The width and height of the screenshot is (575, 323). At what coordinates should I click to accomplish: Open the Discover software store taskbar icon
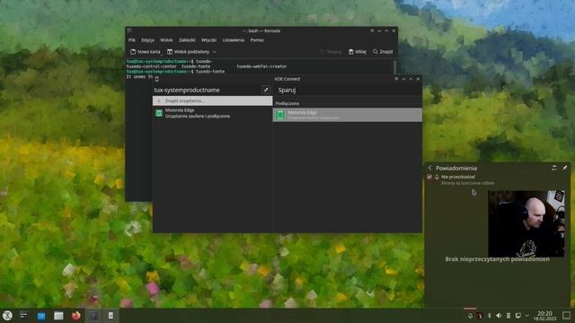pos(41,316)
